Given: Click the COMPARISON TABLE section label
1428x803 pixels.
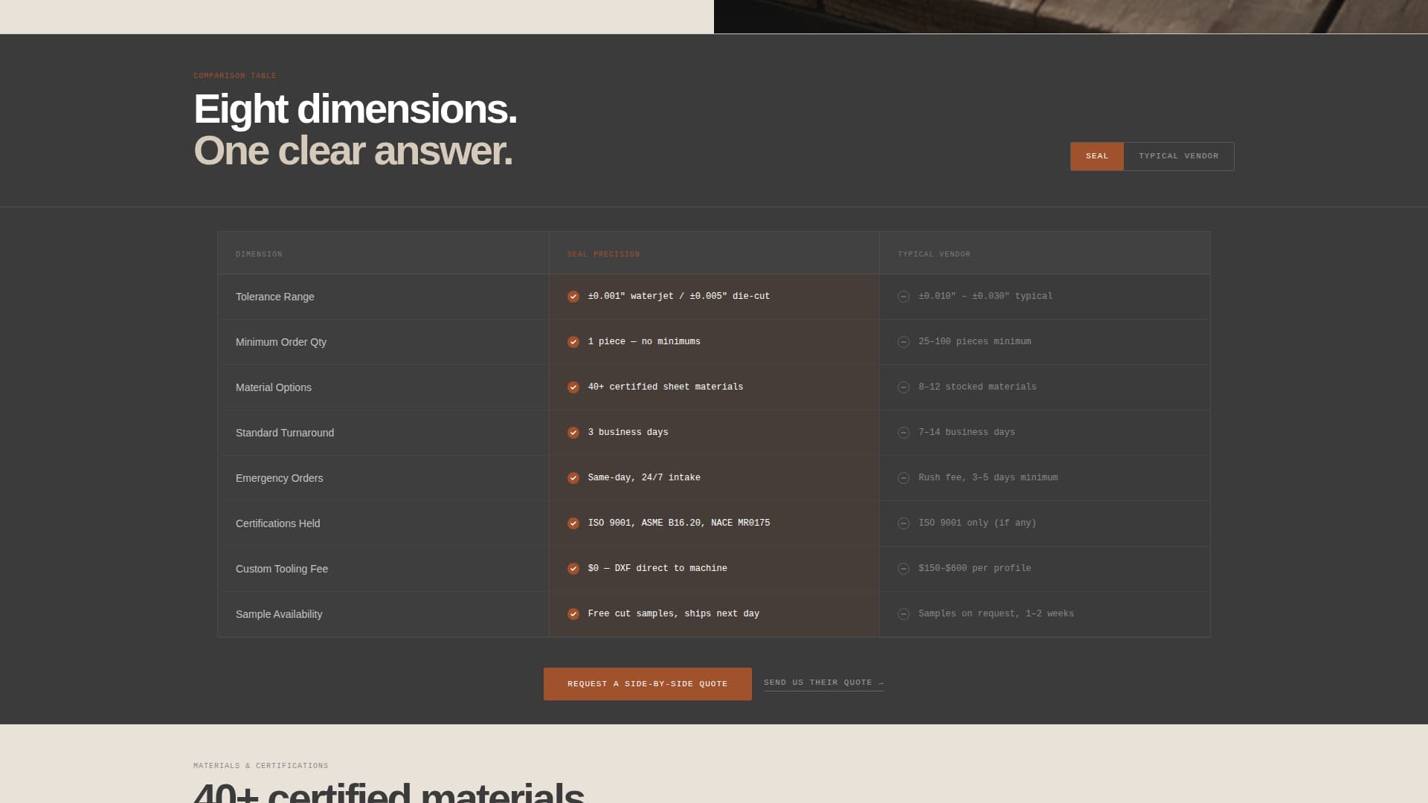Looking at the screenshot, I should click(234, 75).
